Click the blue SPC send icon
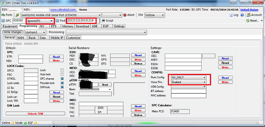 [3, 21]
